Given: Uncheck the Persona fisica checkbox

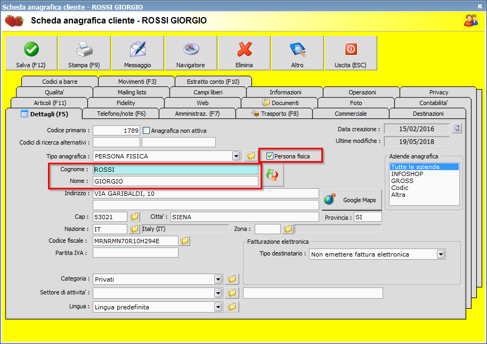Looking at the screenshot, I should pos(270,156).
